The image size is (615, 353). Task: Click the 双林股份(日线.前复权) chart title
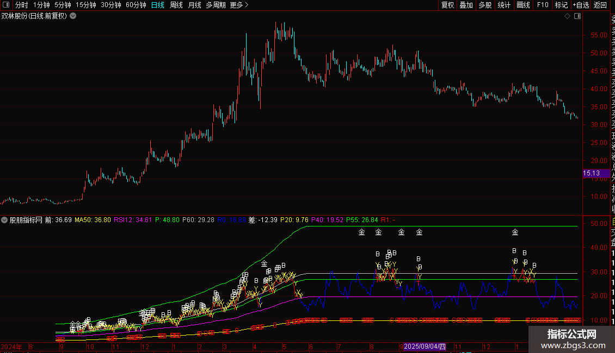coord(34,16)
